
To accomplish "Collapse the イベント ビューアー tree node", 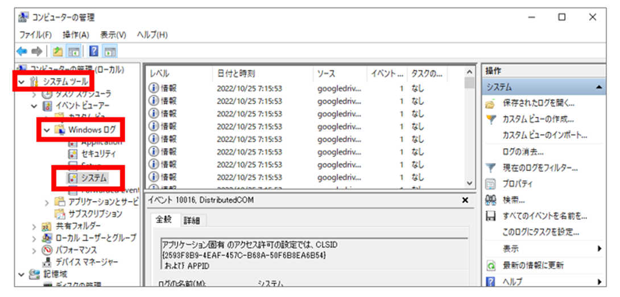I will pyautogui.click(x=34, y=106).
